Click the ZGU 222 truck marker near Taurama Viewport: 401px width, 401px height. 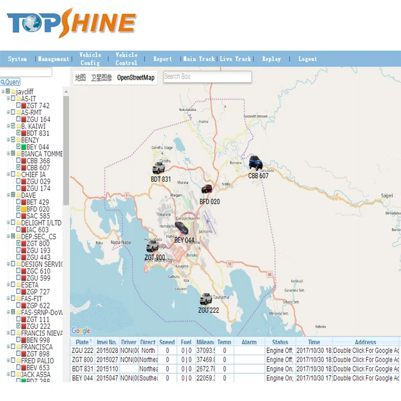pos(206,299)
